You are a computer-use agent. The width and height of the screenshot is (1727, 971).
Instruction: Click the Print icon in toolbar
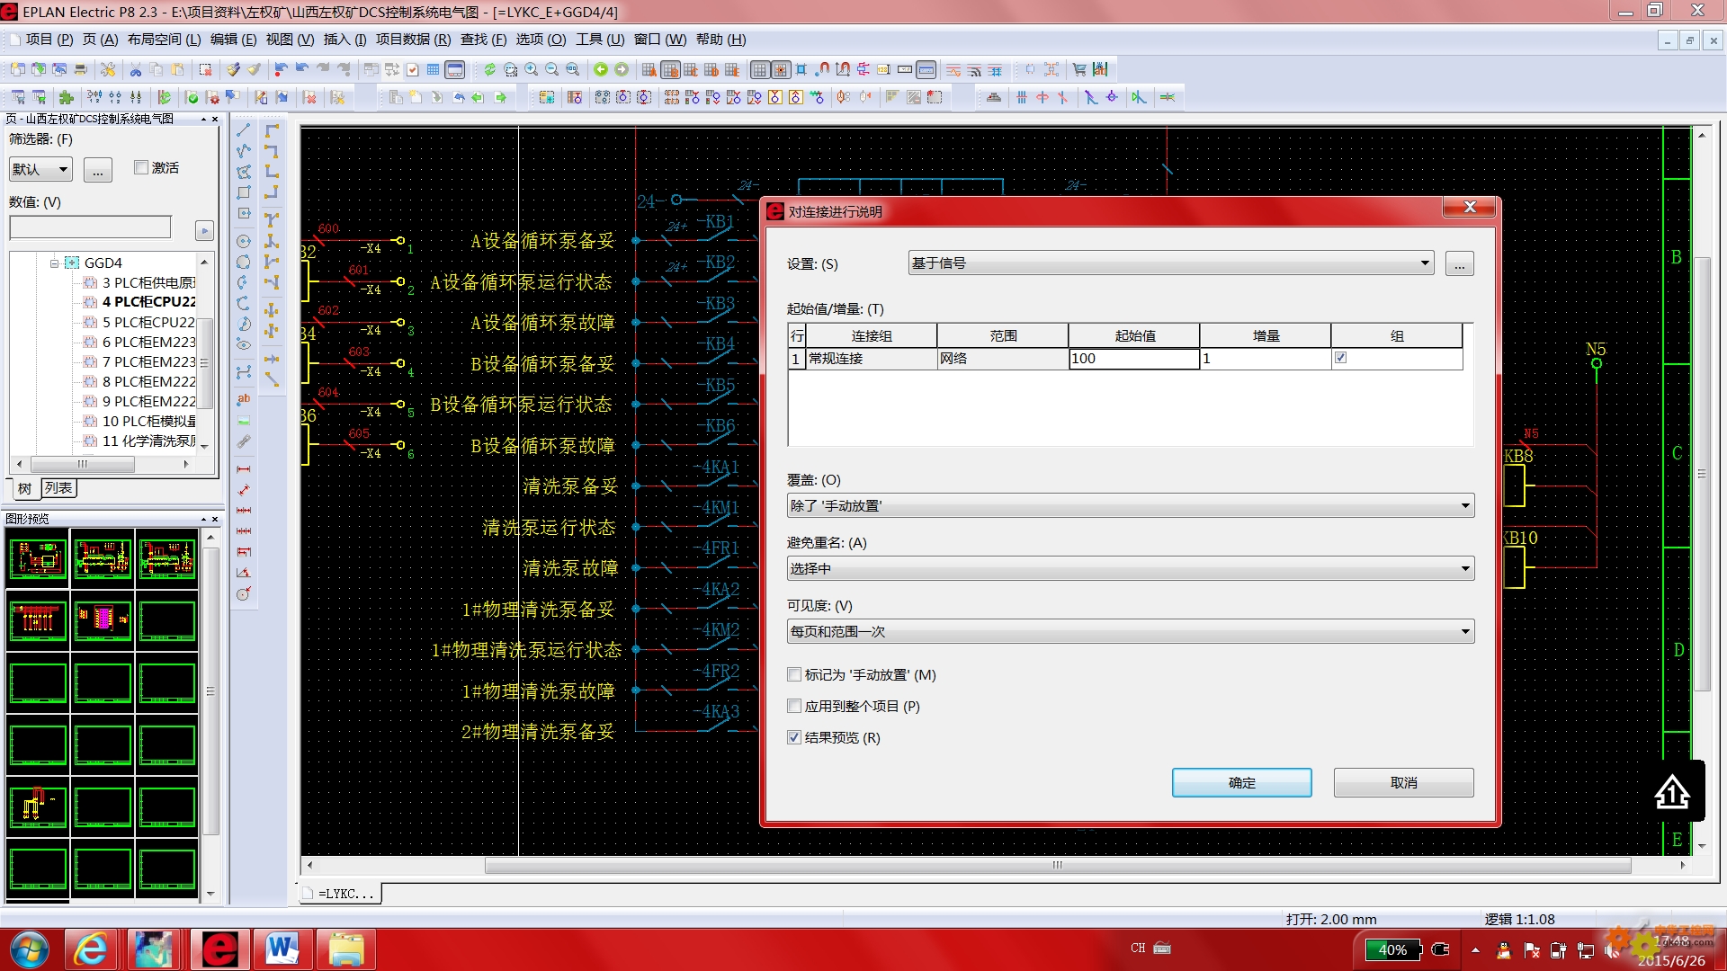81,69
